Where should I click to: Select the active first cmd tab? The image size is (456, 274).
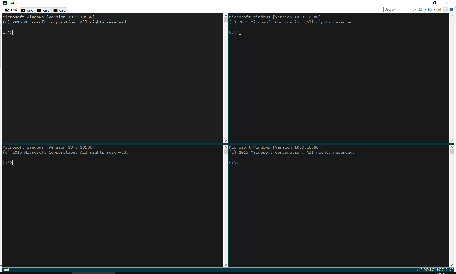[x=11, y=10]
